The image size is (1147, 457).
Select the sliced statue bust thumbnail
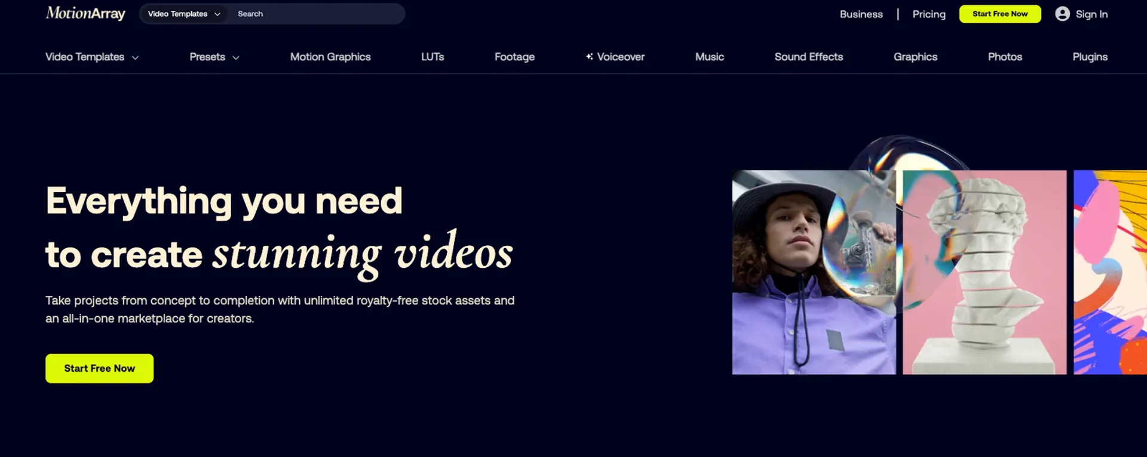[x=984, y=273]
